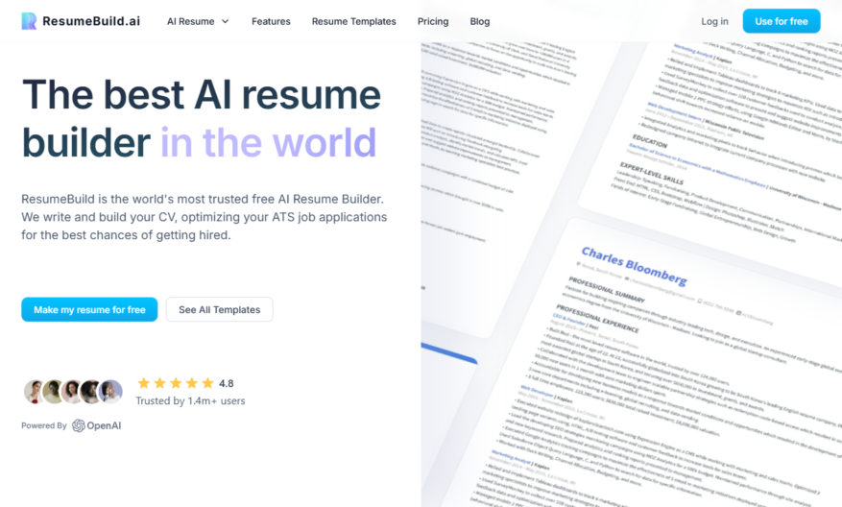The width and height of the screenshot is (842, 507).
Task: Click the 'Trusted by 1.4m+ users' text
Action: click(190, 400)
